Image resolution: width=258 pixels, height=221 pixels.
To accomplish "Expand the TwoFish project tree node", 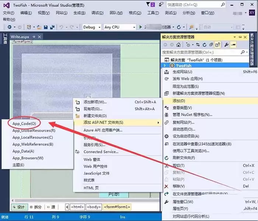I will pos(165,65).
